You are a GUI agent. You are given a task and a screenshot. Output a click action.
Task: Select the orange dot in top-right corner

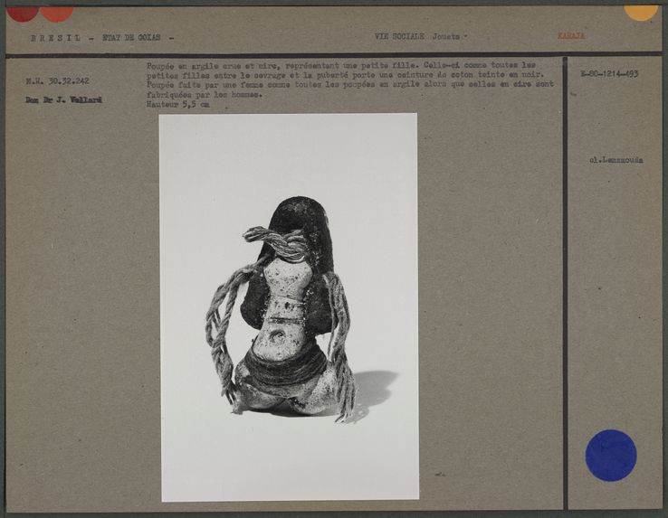641,11
